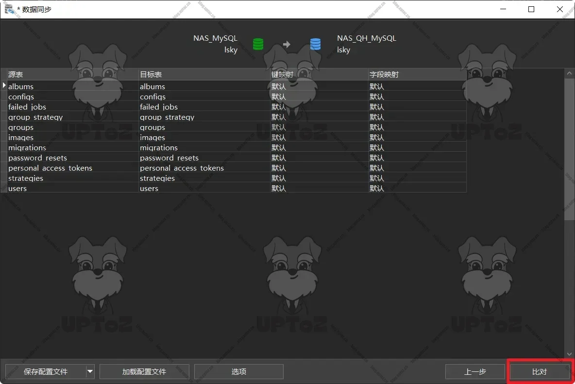Select source table albums
This screenshot has height=384, width=575.
tap(73, 86)
